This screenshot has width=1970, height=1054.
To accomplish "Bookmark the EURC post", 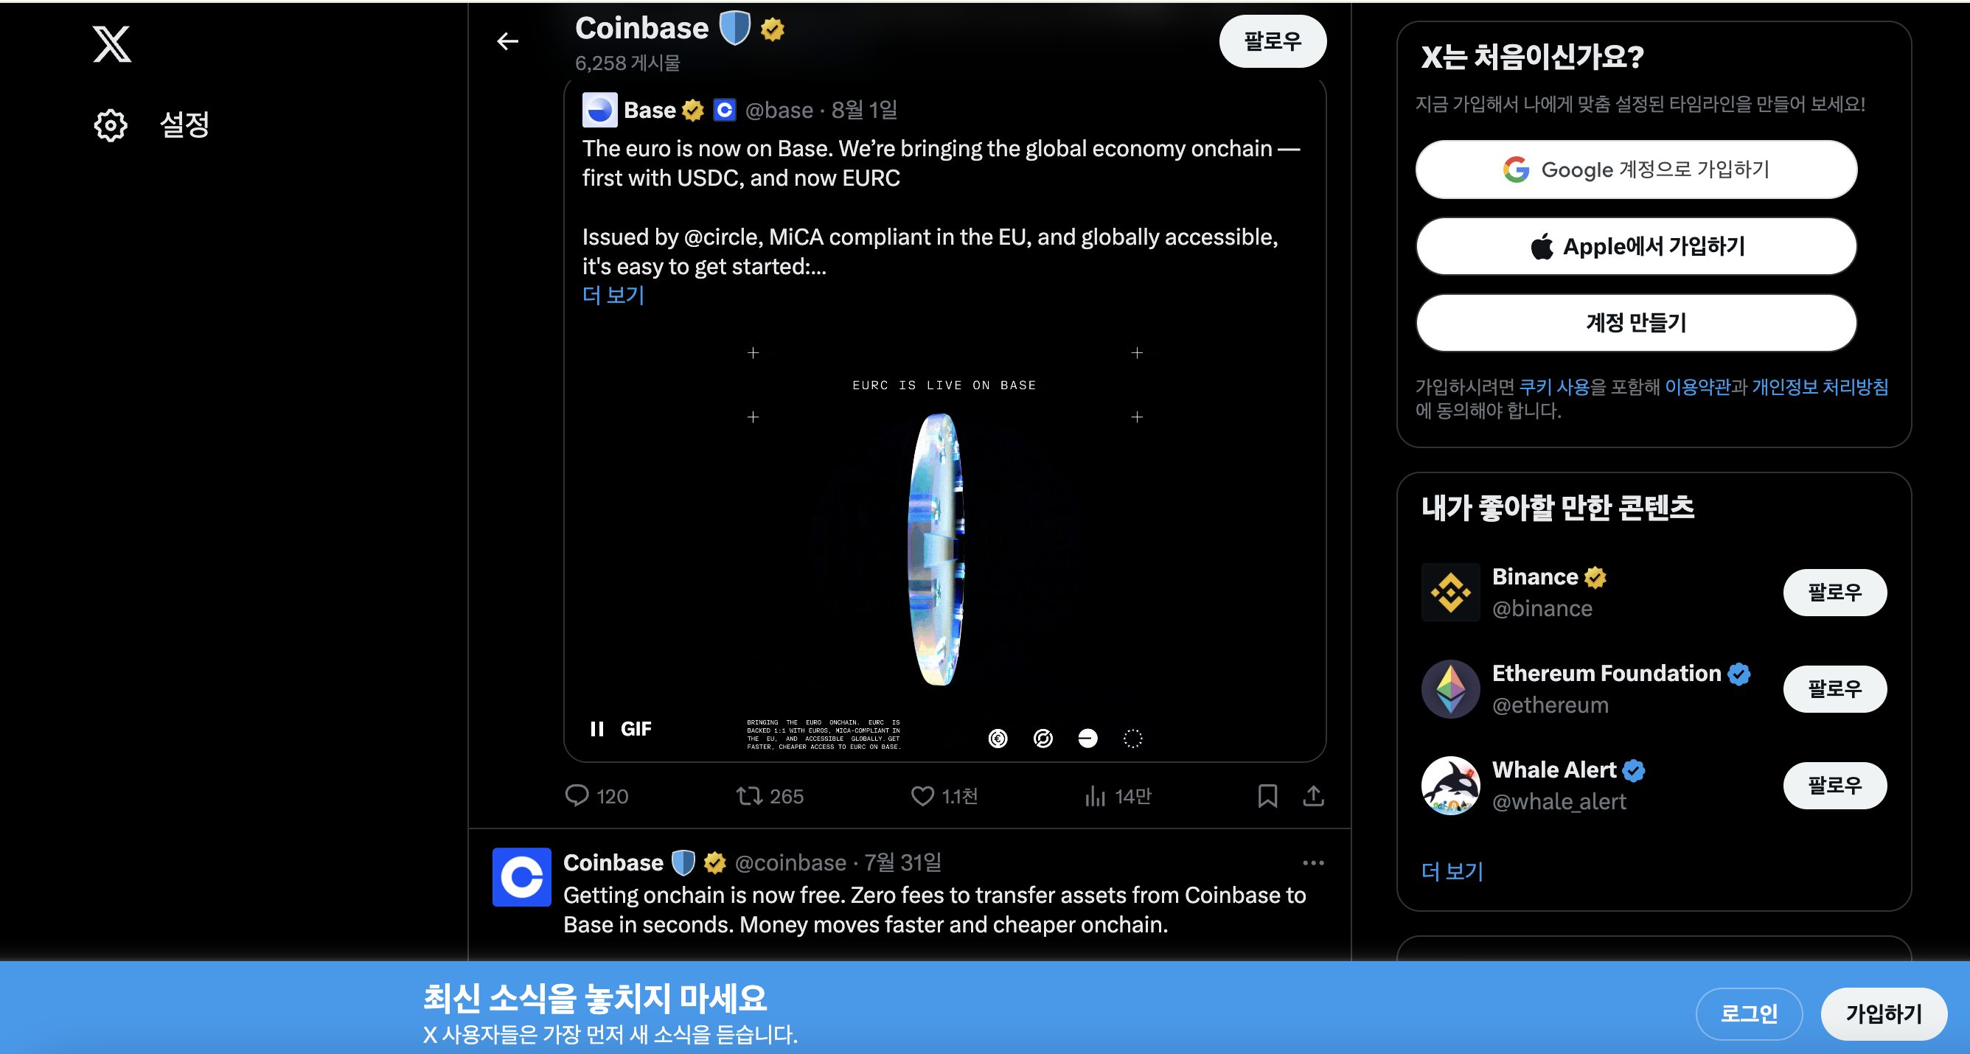I will tap(1267, 795).
